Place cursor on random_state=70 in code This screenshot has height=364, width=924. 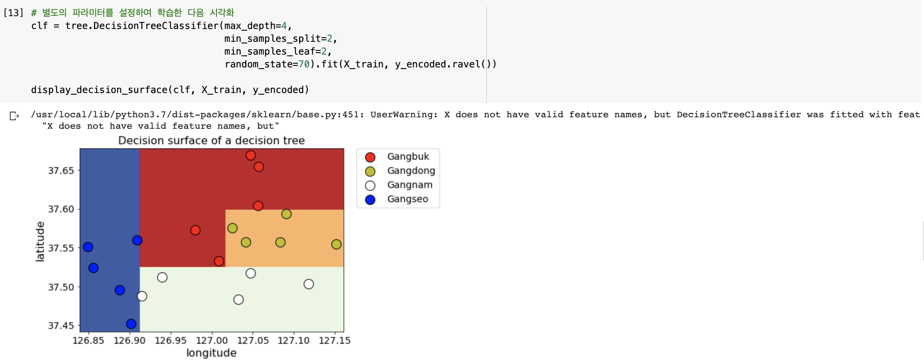point(267,64)
